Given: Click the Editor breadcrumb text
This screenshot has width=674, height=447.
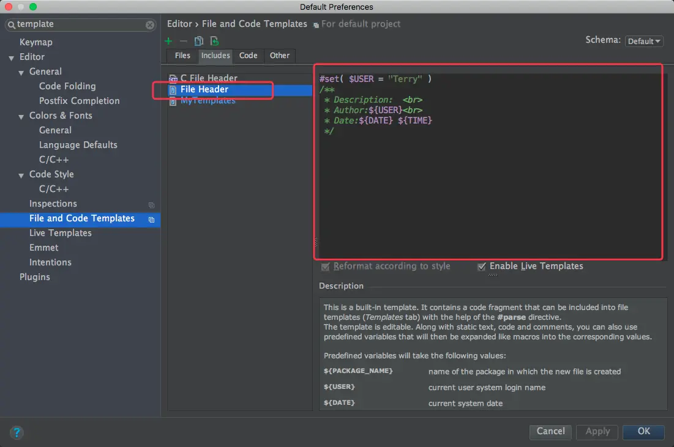Looking at the screenshot, I should pyautogui.click(x=179, y=24).
